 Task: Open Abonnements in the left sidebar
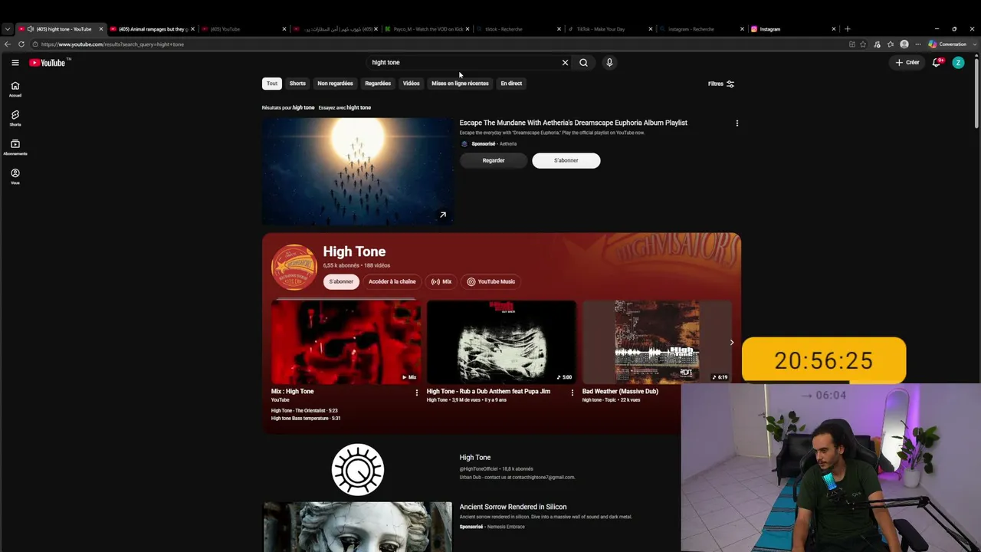(15, 147)
